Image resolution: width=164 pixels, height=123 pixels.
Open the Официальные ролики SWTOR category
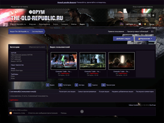coord(22,55)
